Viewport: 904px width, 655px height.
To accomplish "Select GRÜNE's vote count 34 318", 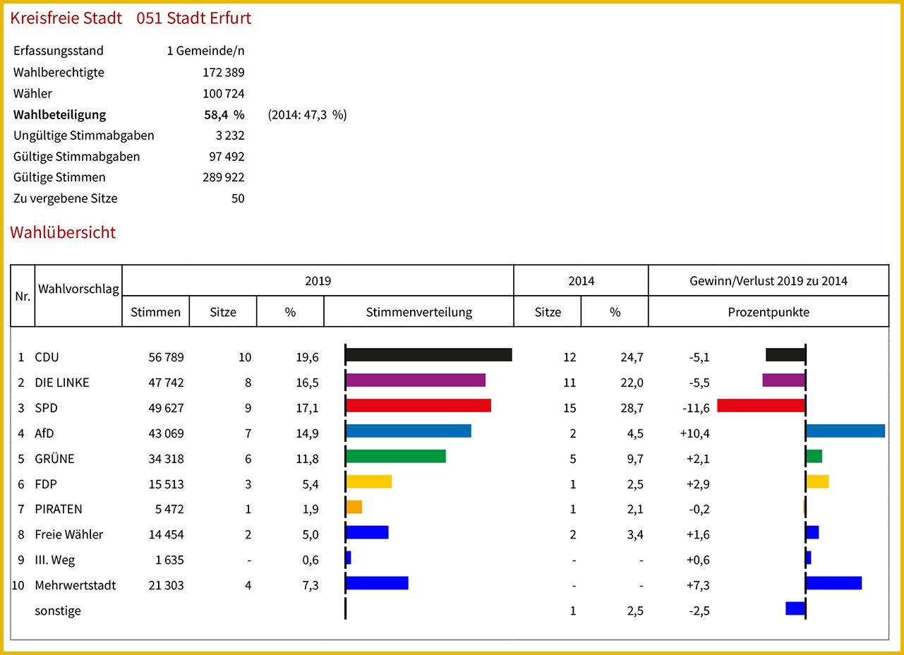I will coord(167,459).
